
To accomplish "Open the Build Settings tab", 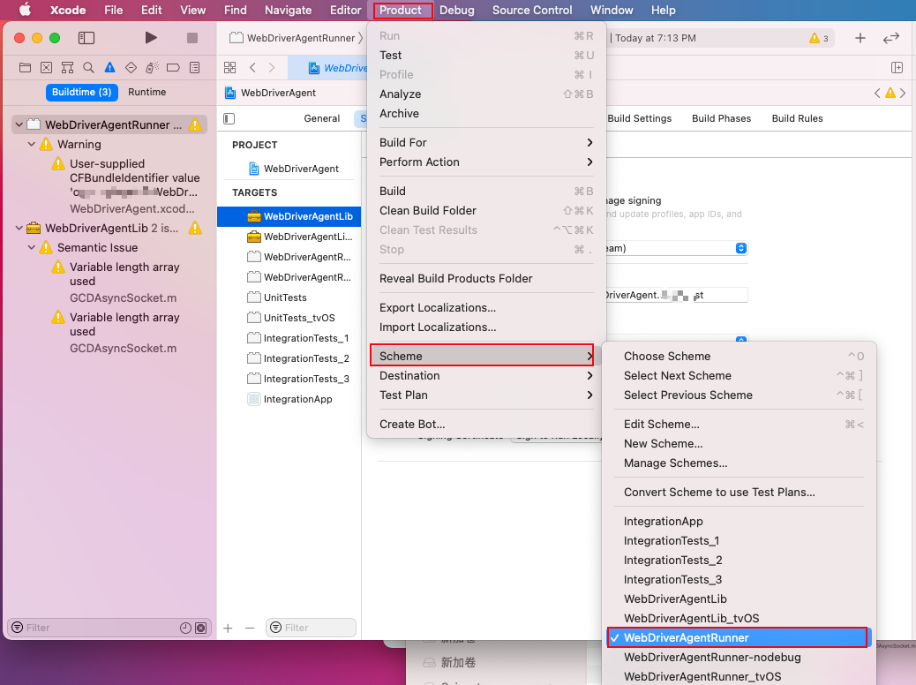I will (x=639, y=118).
